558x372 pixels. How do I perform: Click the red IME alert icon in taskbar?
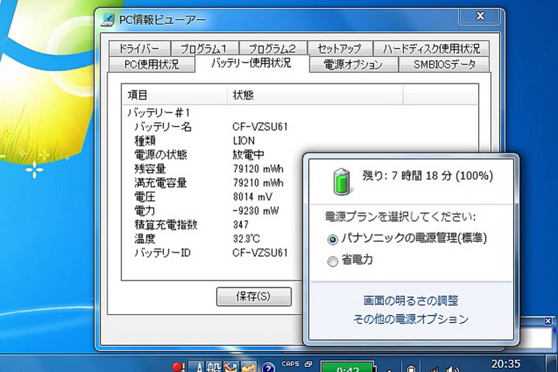coord(179,367)
